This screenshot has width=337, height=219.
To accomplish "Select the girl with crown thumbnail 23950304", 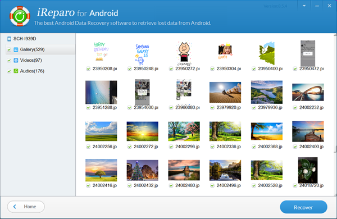I will coord(225,51).
